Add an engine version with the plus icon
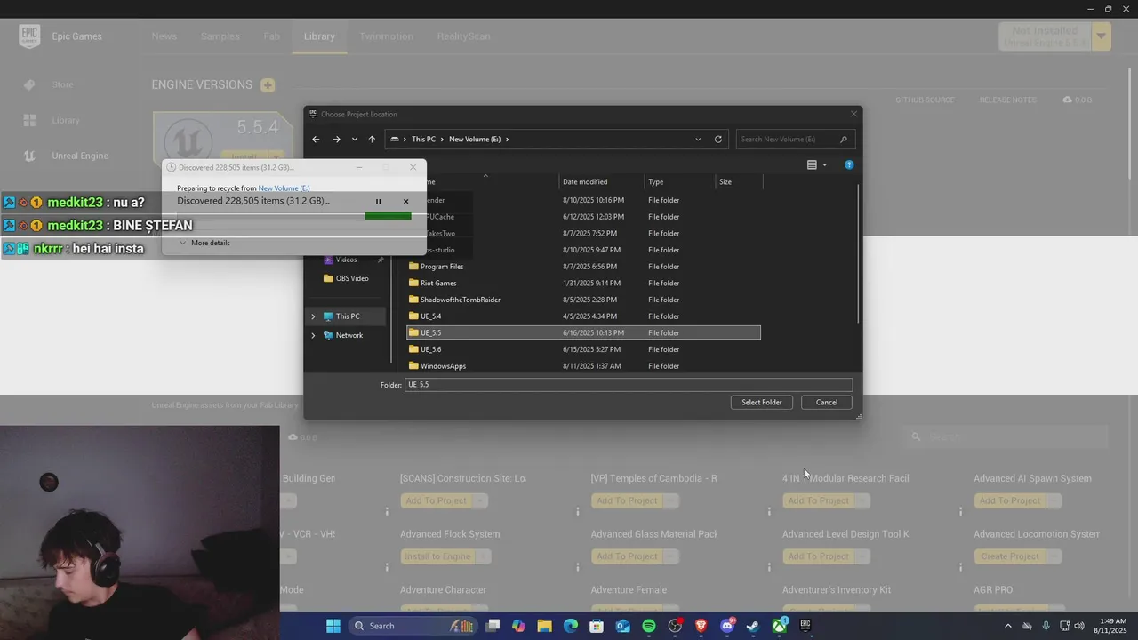The image size is (1138, 640). coord(268,85)
